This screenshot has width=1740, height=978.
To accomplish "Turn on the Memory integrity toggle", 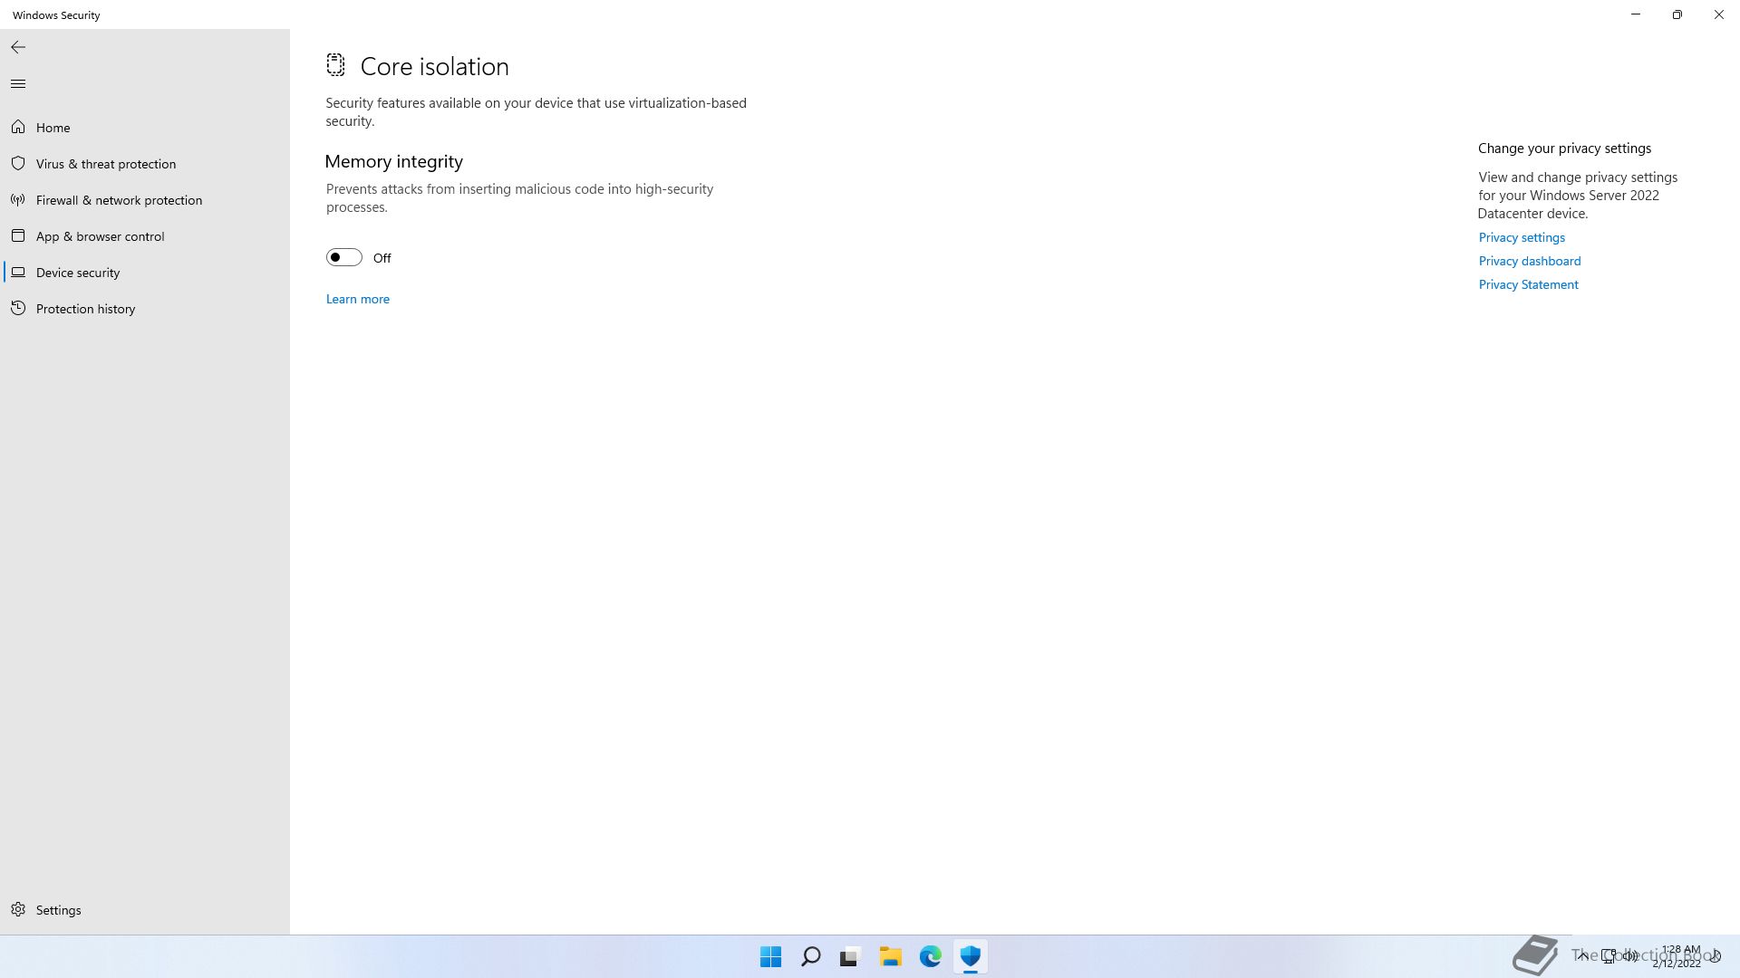I will point(343,258).
